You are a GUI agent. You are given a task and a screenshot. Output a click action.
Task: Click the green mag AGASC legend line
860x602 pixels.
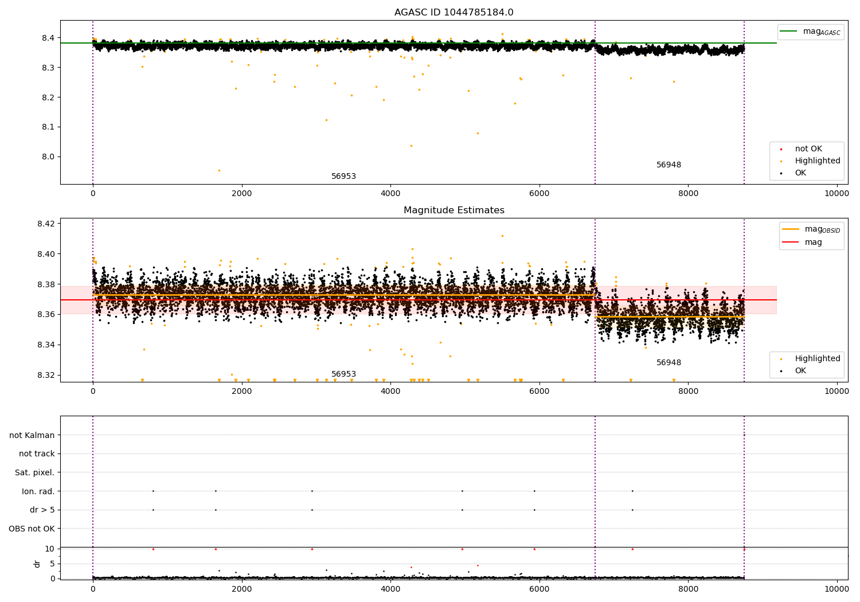[x=789, y=32]
